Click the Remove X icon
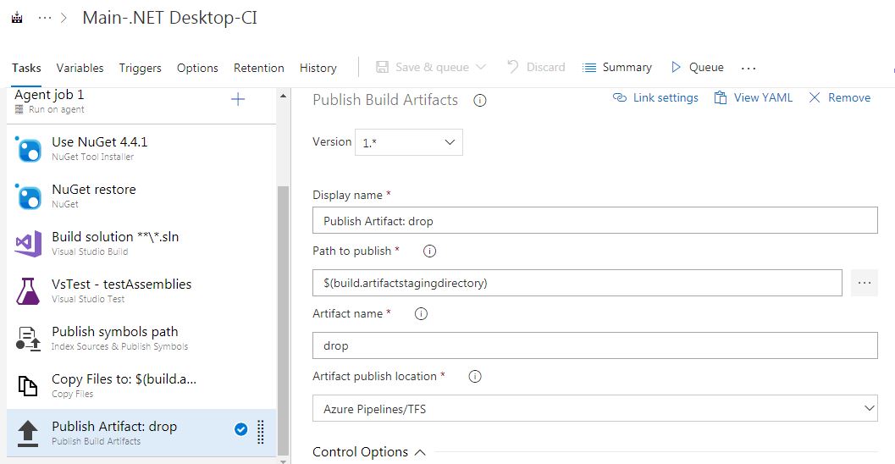This screenshot has height=464, width=895. click(815, 97)
